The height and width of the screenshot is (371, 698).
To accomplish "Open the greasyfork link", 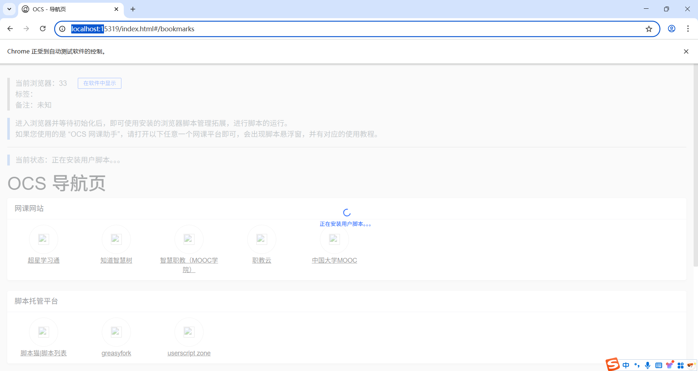I will 116,353.
